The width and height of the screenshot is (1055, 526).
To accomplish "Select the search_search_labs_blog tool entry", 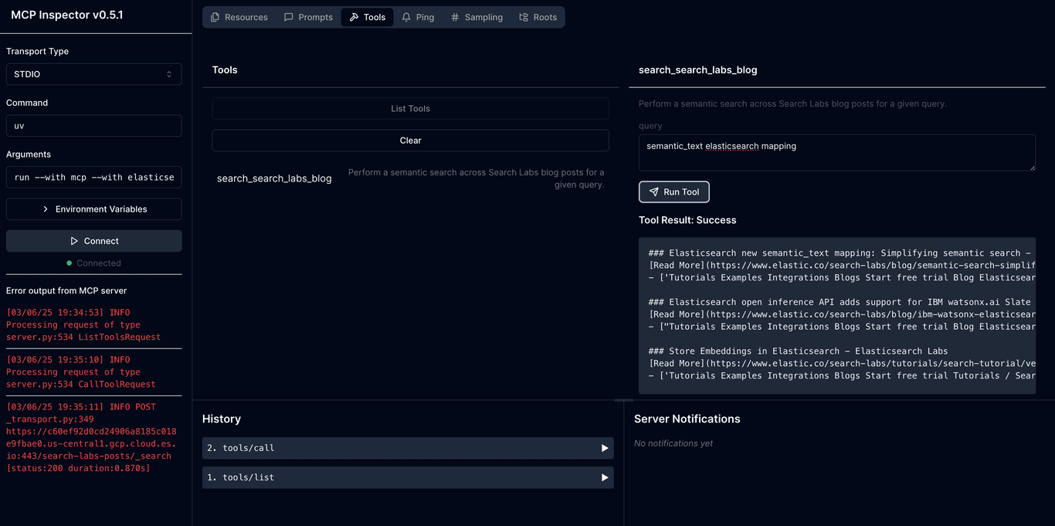I will 274,178.
